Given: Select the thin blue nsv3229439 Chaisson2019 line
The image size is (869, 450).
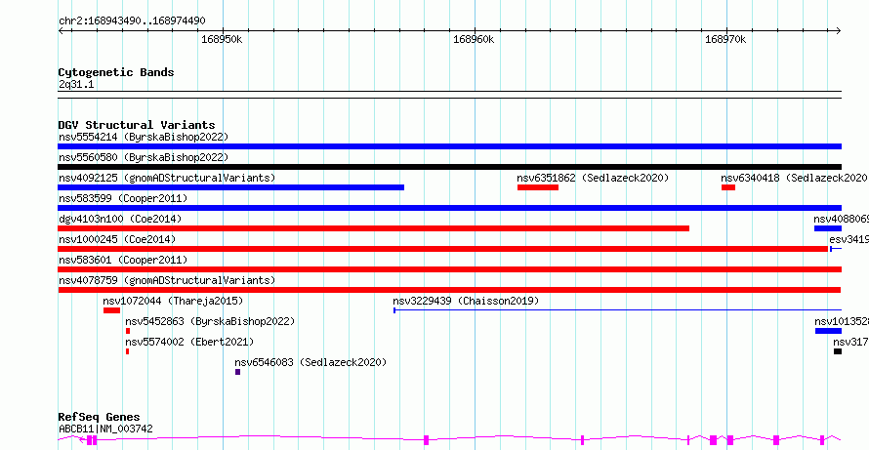Looking at the screenshot, I should point(617,310).
